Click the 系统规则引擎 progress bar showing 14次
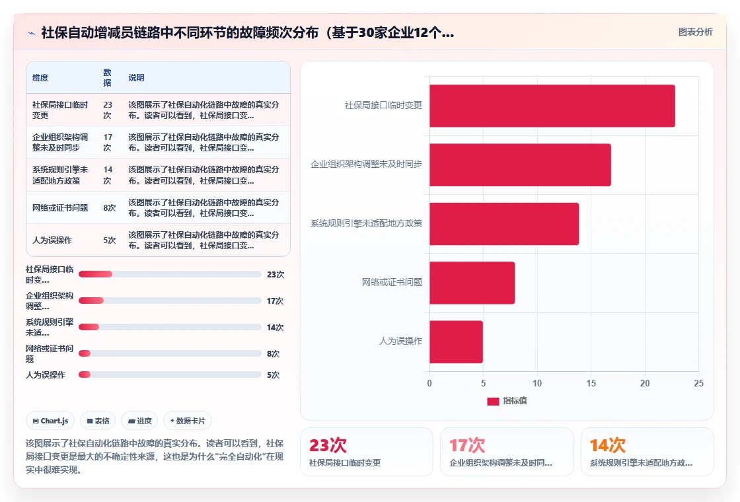This screenshot has height=502, width=740. [170, 327]
